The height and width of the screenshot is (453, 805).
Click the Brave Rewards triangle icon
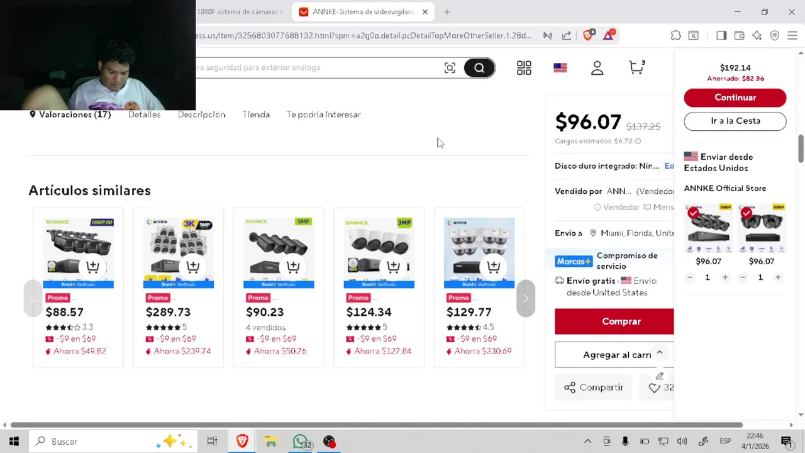608,35
